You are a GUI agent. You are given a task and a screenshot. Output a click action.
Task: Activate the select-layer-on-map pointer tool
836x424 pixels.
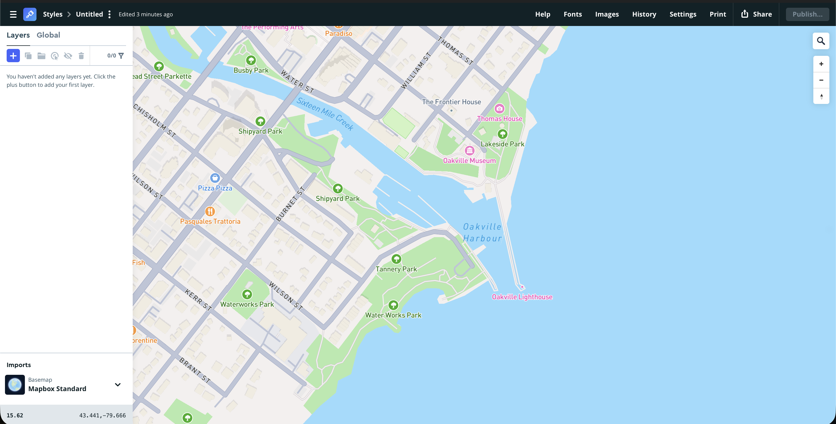(x=55, y=56)
